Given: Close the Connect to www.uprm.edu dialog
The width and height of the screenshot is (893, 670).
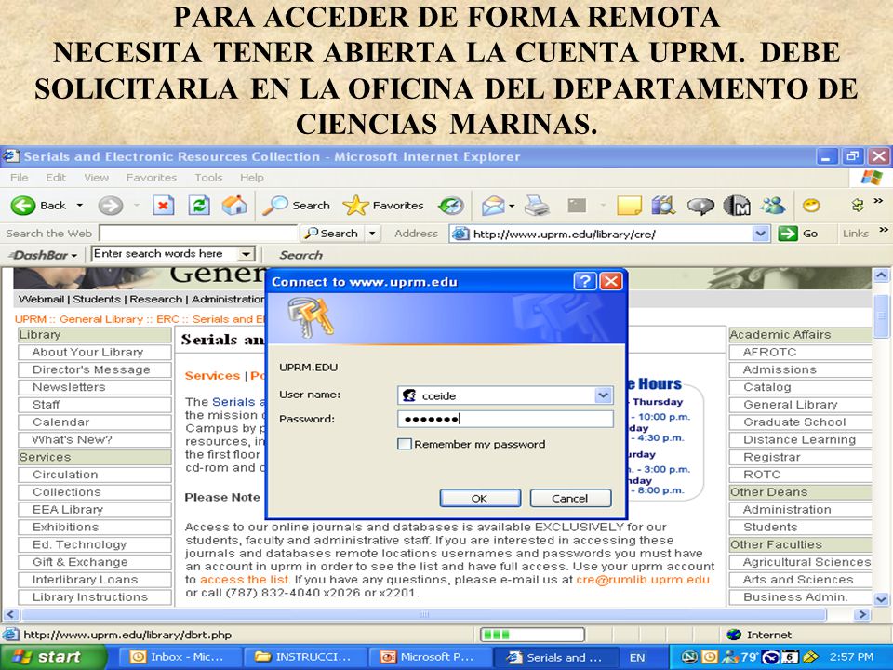Looking at the screenshot, I should 611,281.
